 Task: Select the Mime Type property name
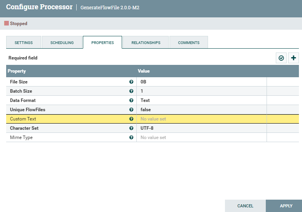click(21, 137)
